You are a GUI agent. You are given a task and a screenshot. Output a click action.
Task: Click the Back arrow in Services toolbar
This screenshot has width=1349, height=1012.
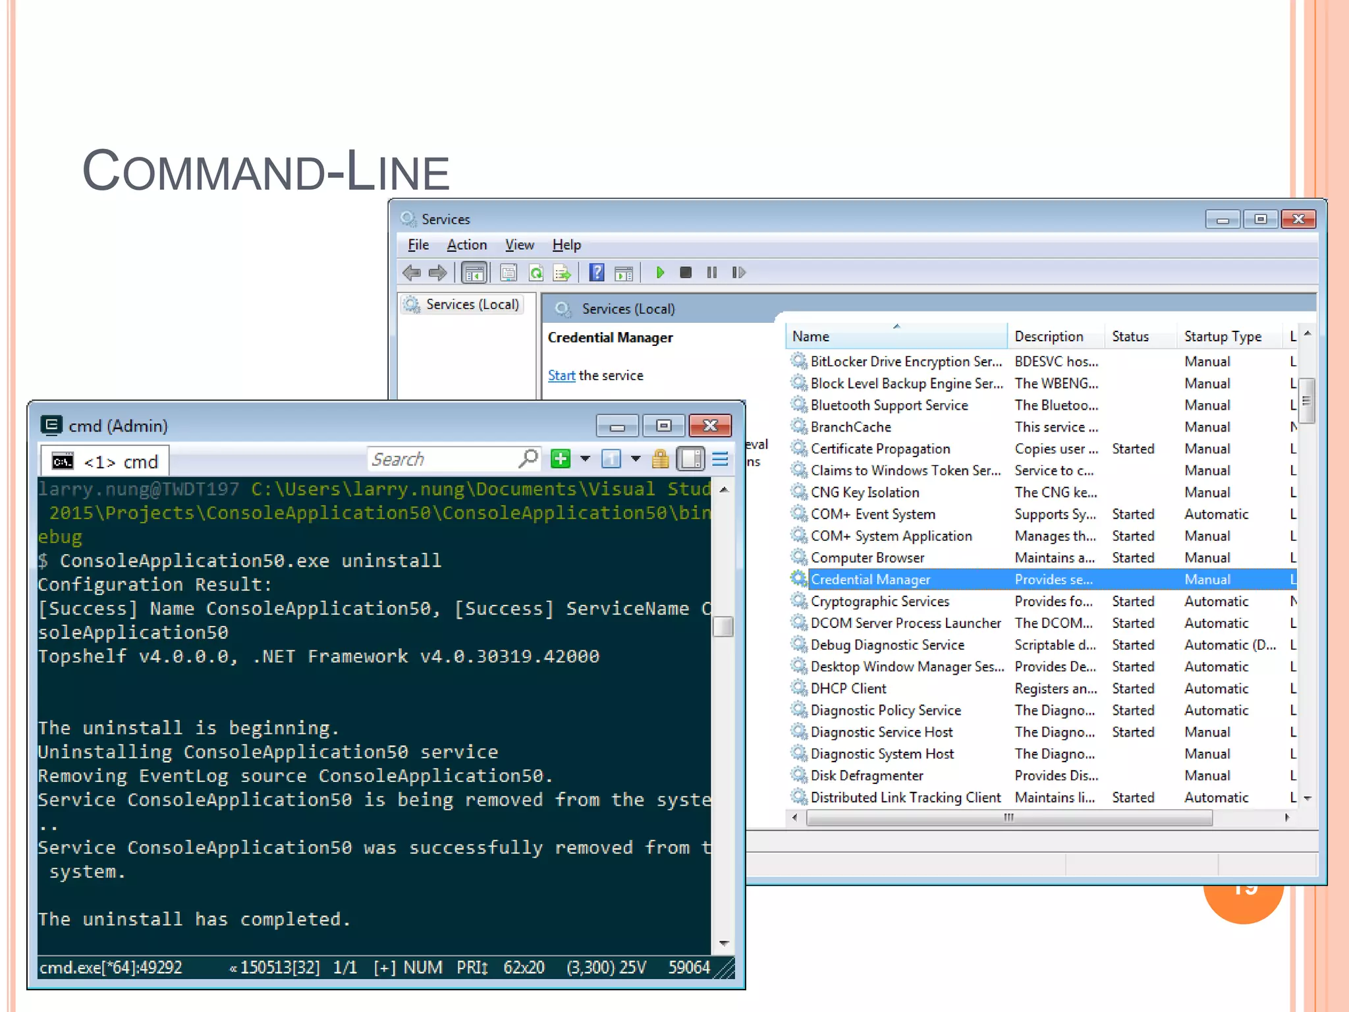[412, 272]
